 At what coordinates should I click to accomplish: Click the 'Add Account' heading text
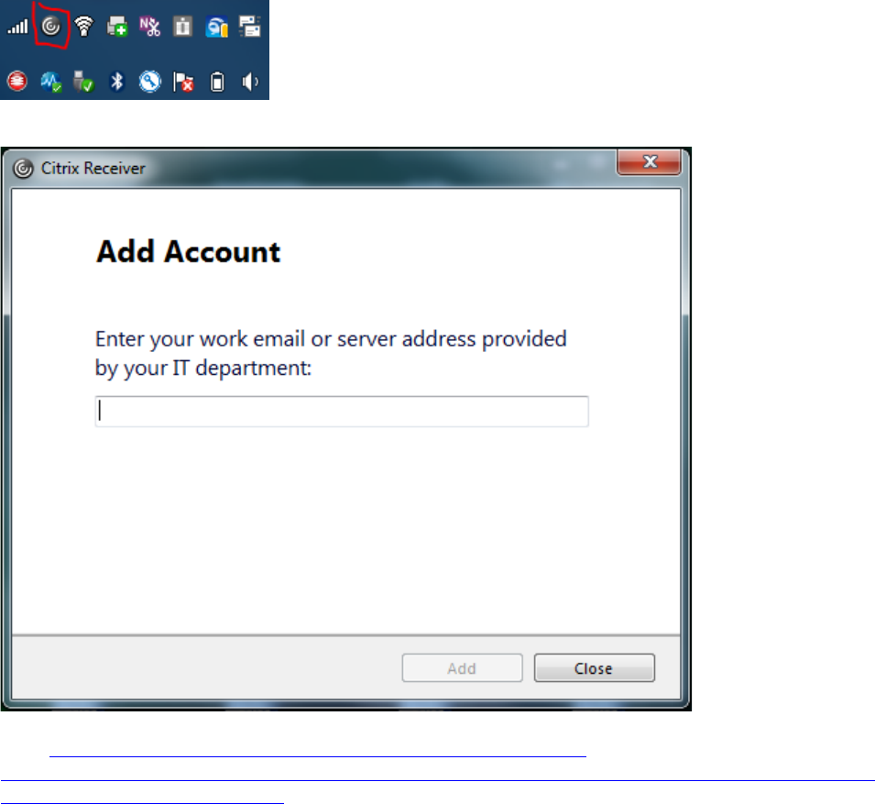click(189, 252)
